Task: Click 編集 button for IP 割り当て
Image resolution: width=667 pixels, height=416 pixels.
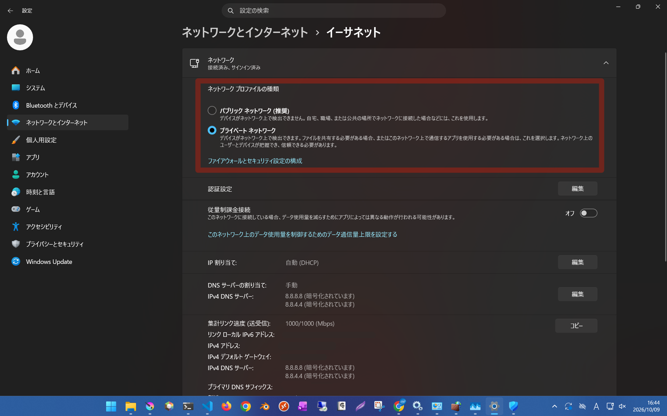Action: pos(578,262)
